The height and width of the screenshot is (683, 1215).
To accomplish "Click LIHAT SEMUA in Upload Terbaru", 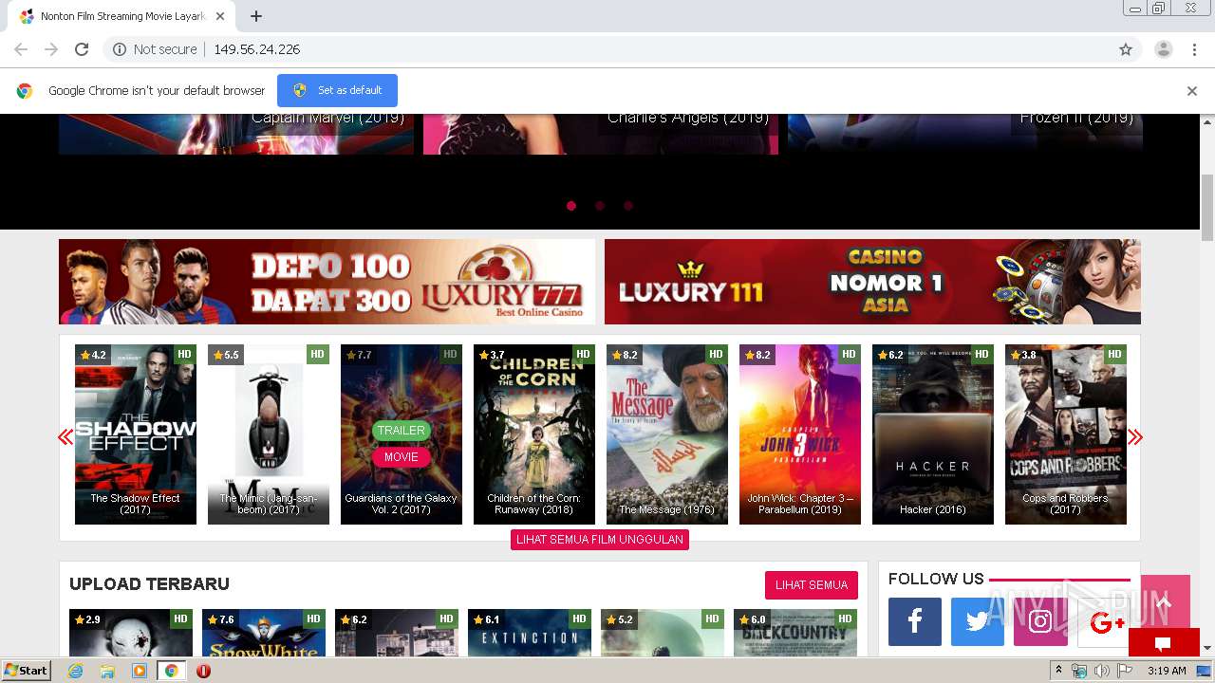I will point(812,584).
